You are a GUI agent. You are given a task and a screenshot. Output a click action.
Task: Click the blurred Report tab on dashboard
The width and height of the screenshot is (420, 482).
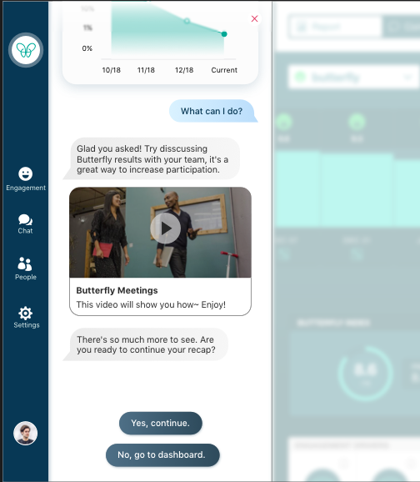(335, 27)
